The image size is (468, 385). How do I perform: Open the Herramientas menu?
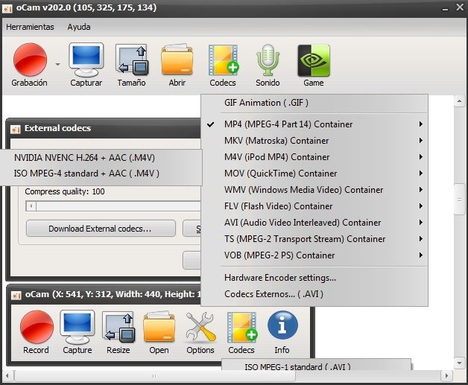tap(30, 27)
